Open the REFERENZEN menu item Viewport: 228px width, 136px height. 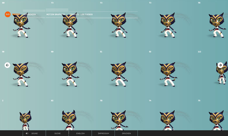pyautogui.click(x=30, y=14)
